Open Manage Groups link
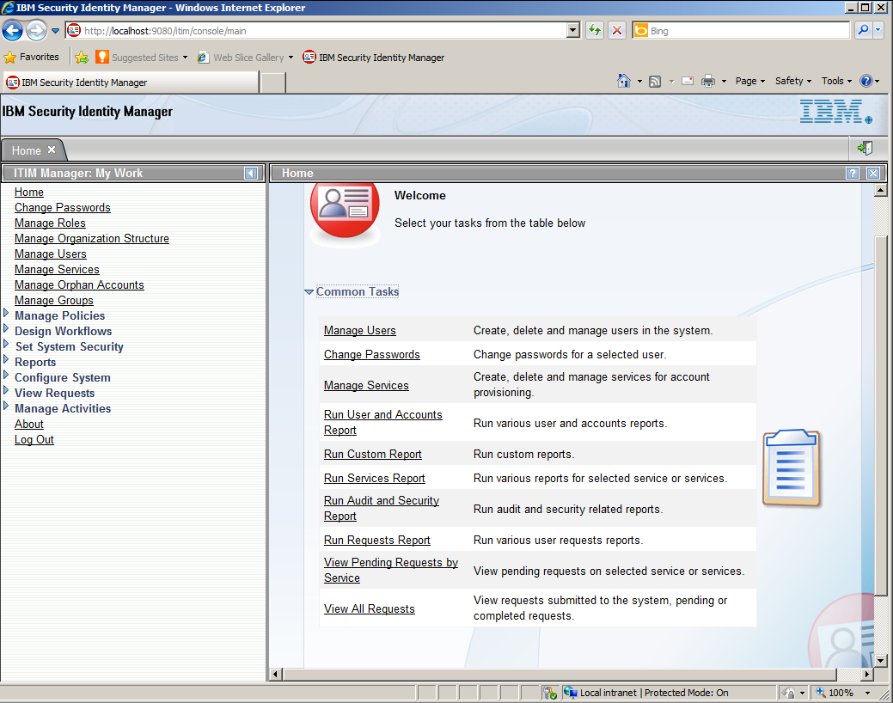The image size is (893, 703). pos(54,300)
